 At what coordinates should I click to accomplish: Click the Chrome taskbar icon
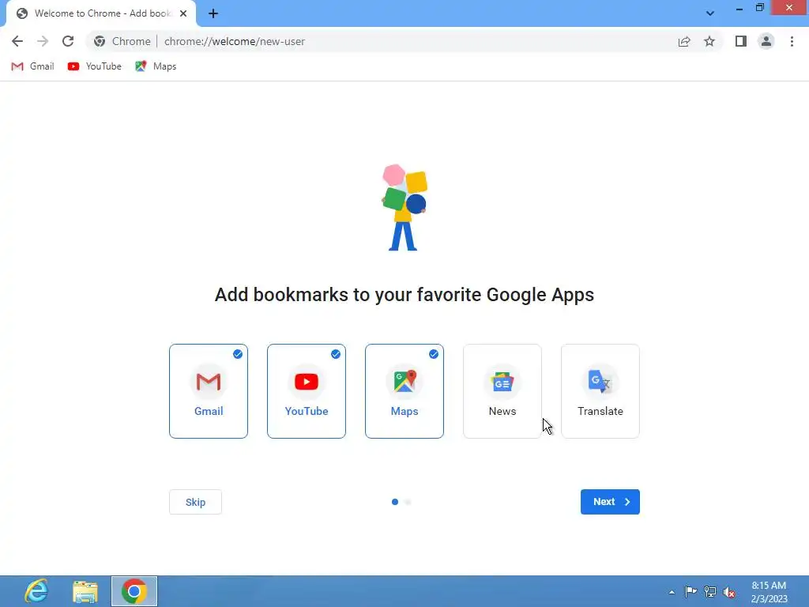pyautogui.click(x=134, y=591)
